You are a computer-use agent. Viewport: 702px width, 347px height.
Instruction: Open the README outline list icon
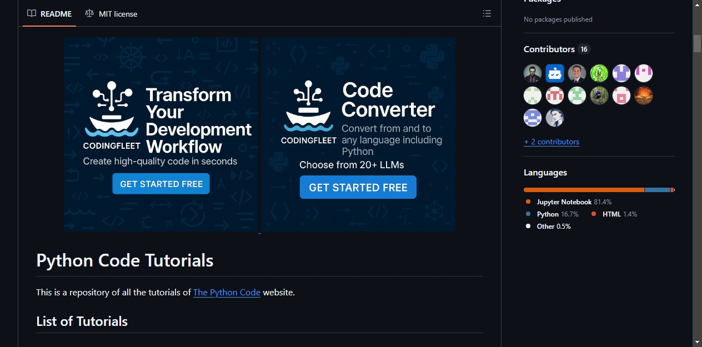(487, 13)
